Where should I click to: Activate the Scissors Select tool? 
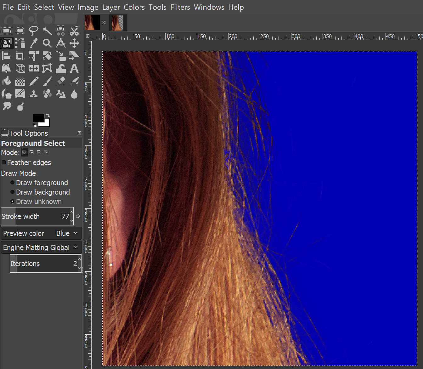click(x=74, y=31)
